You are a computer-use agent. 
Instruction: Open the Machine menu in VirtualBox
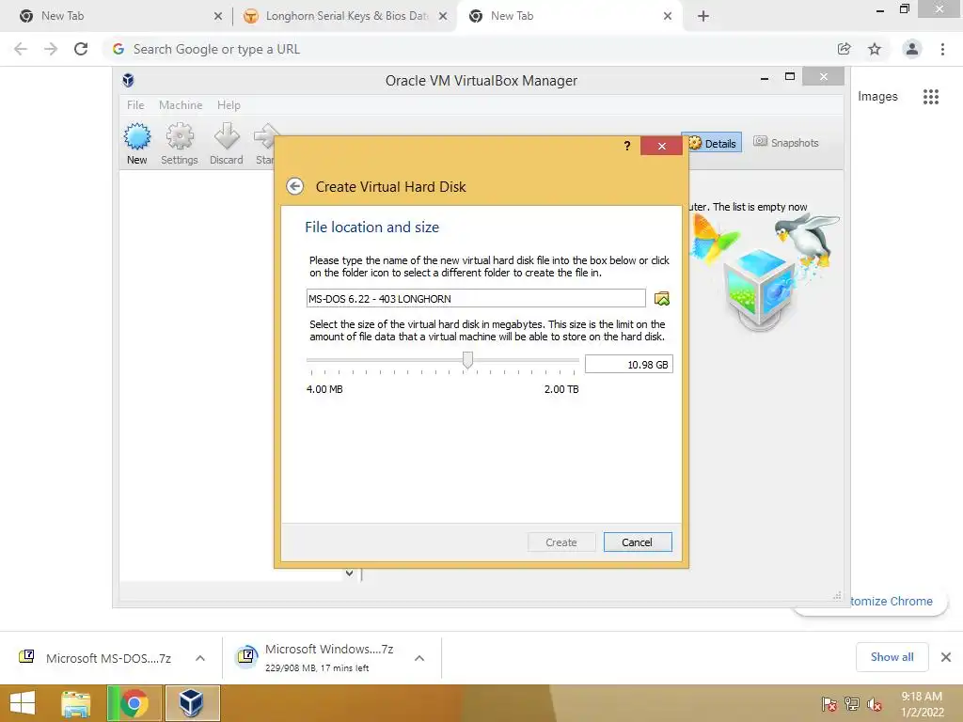[181, 105]
